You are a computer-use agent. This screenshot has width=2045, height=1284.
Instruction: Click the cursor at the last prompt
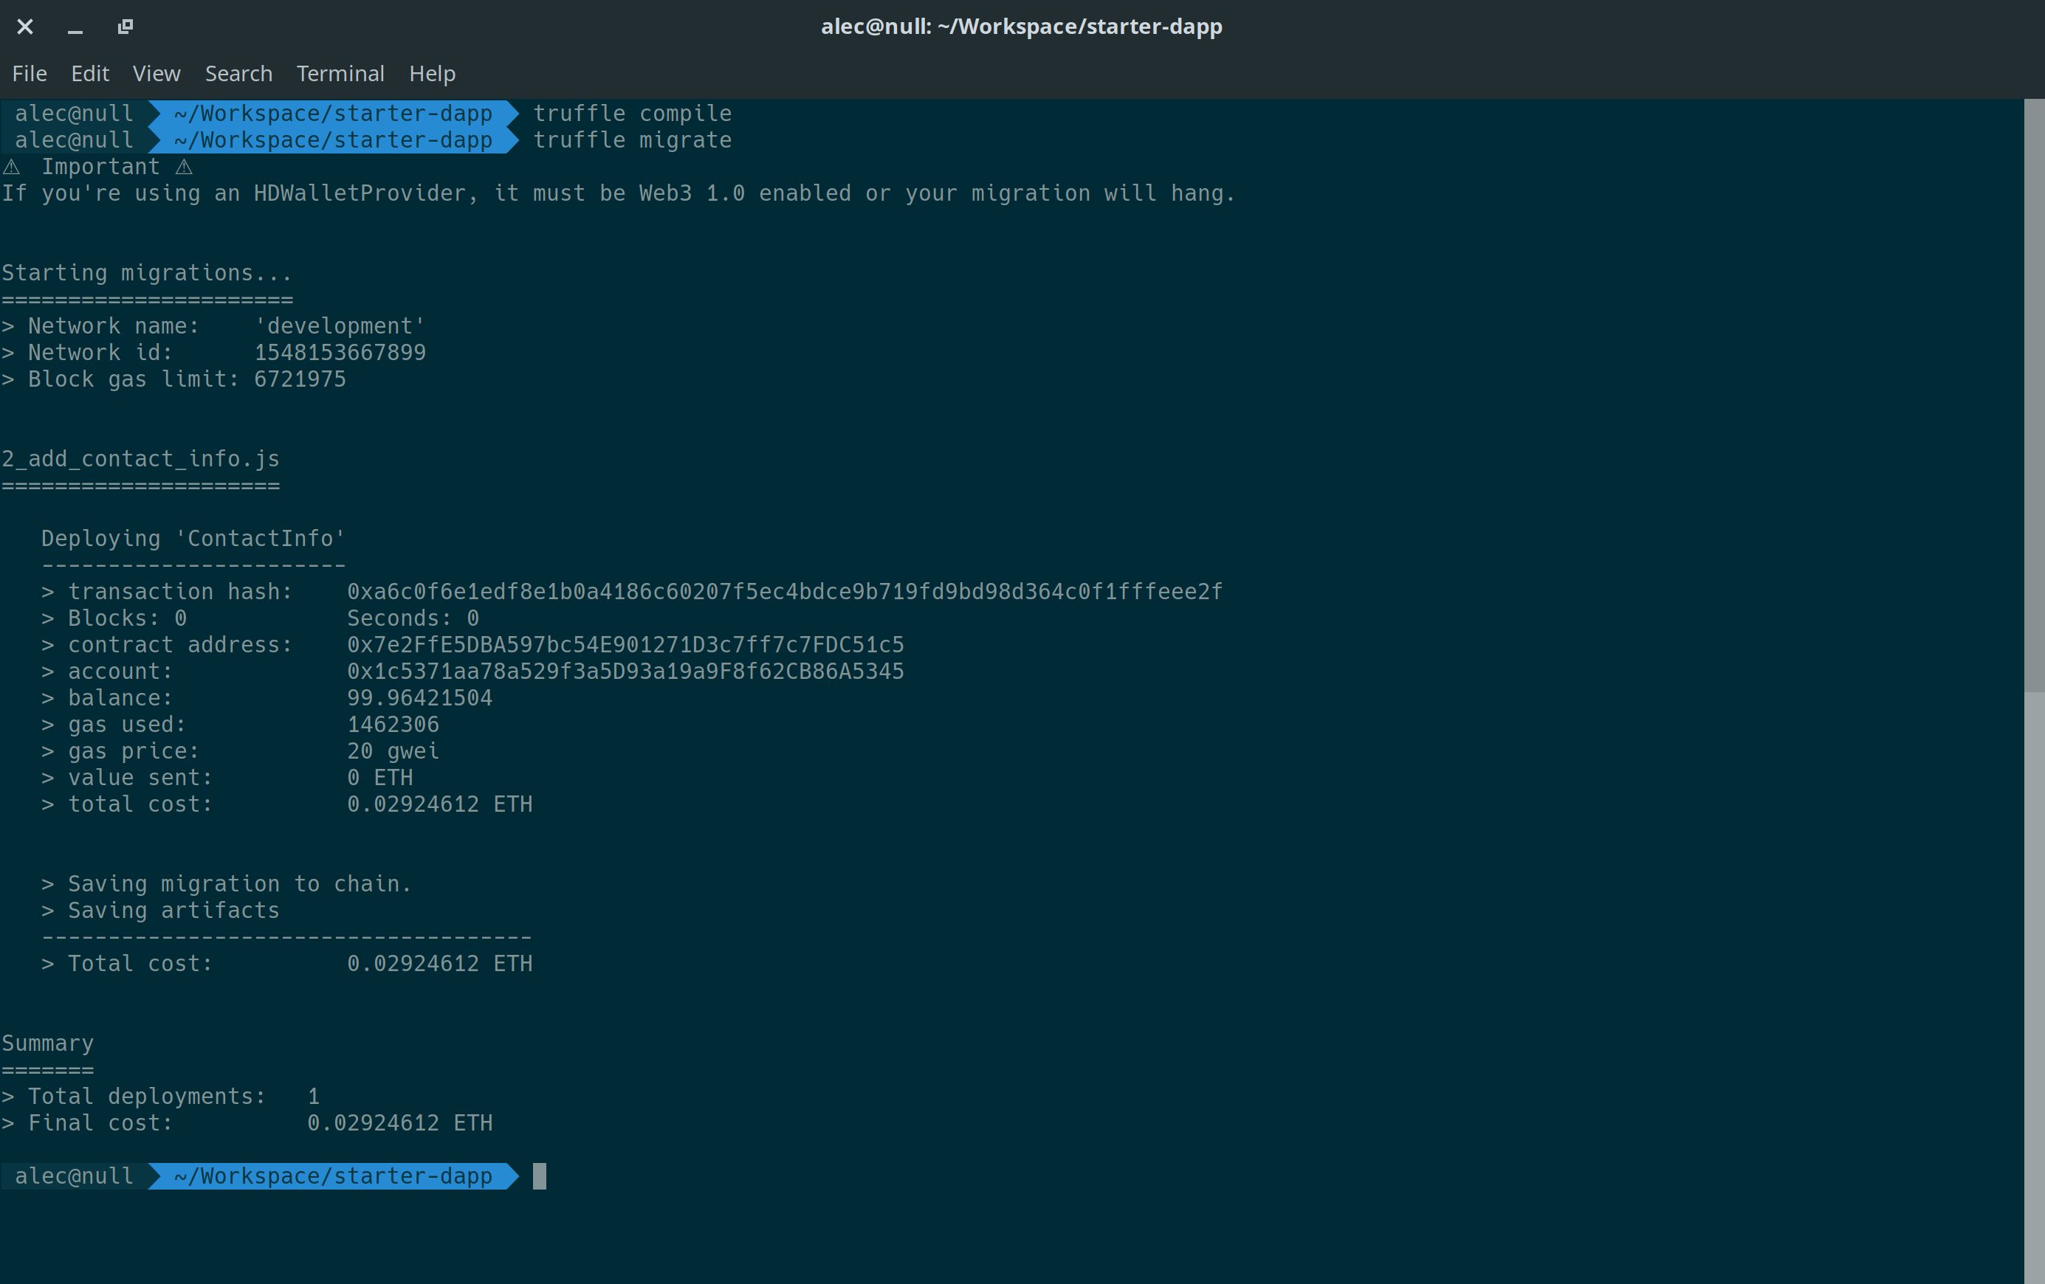tap(539, 1176)
